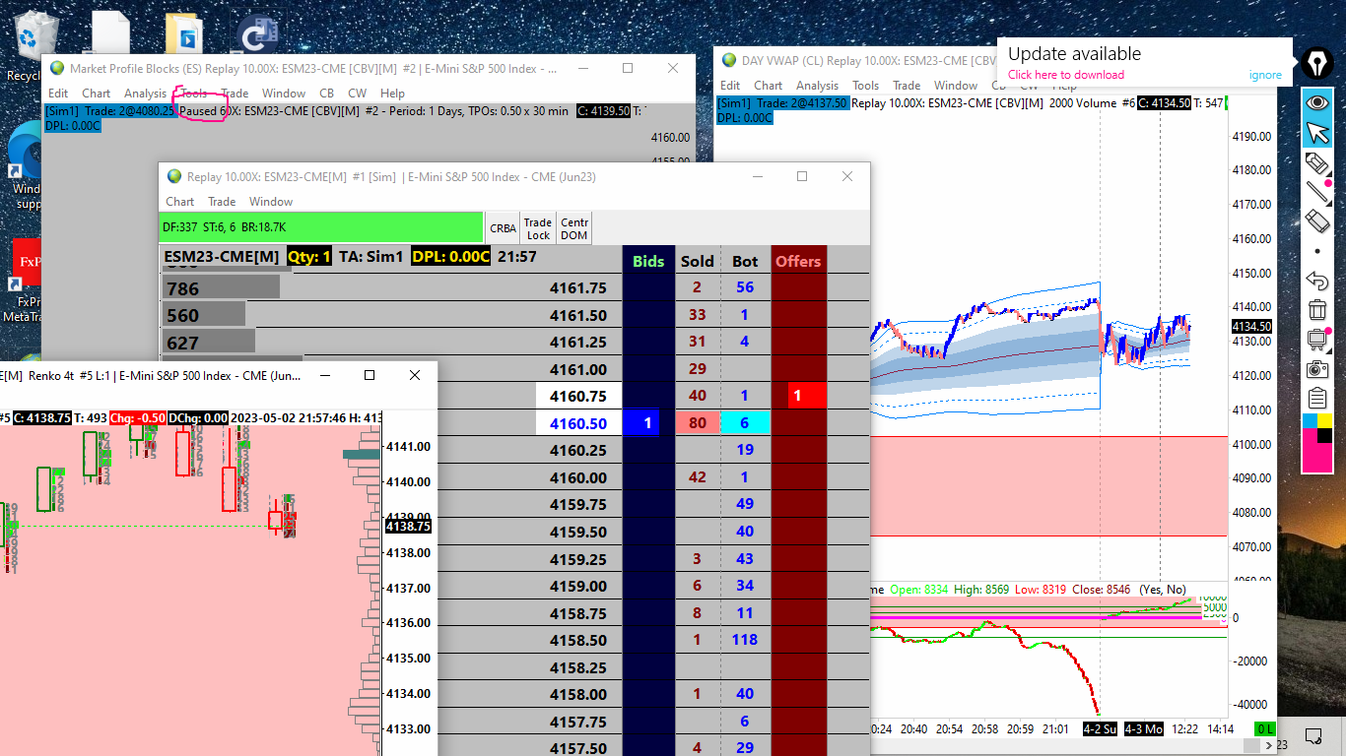Click the 4138.75 price label on Renko axis
Screen dimensions: 1346x756
pyautogui.click(x=406, y=527)
